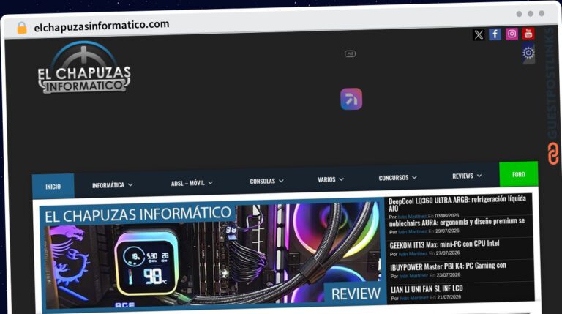Image resolution: width=562 pixels, height=314 pixels.
Task: Click date 29/07/2026 under noblechairs article
Action: (447, 231)
